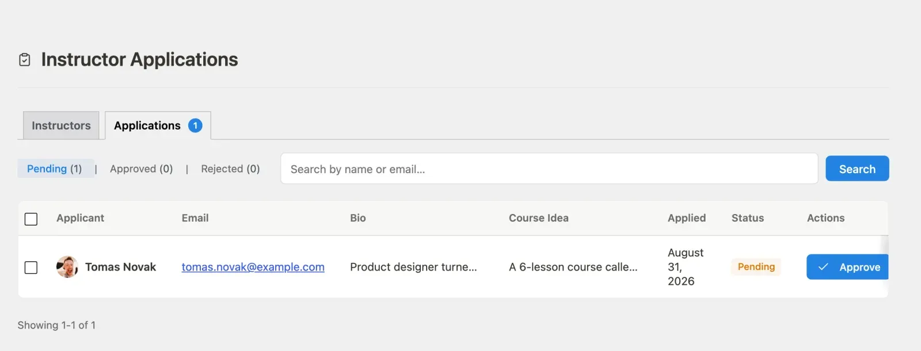This screenshot has height=351, width=921.
Task: Click the Search button
Action: pyautogui.click(x=857, y=169)
